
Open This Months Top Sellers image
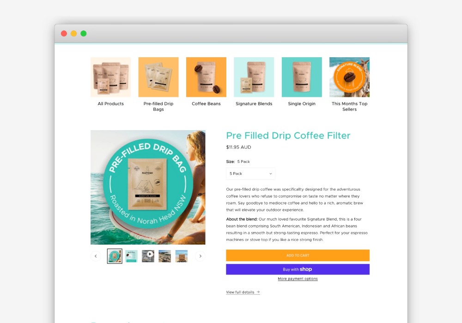(x=349, y=77)
